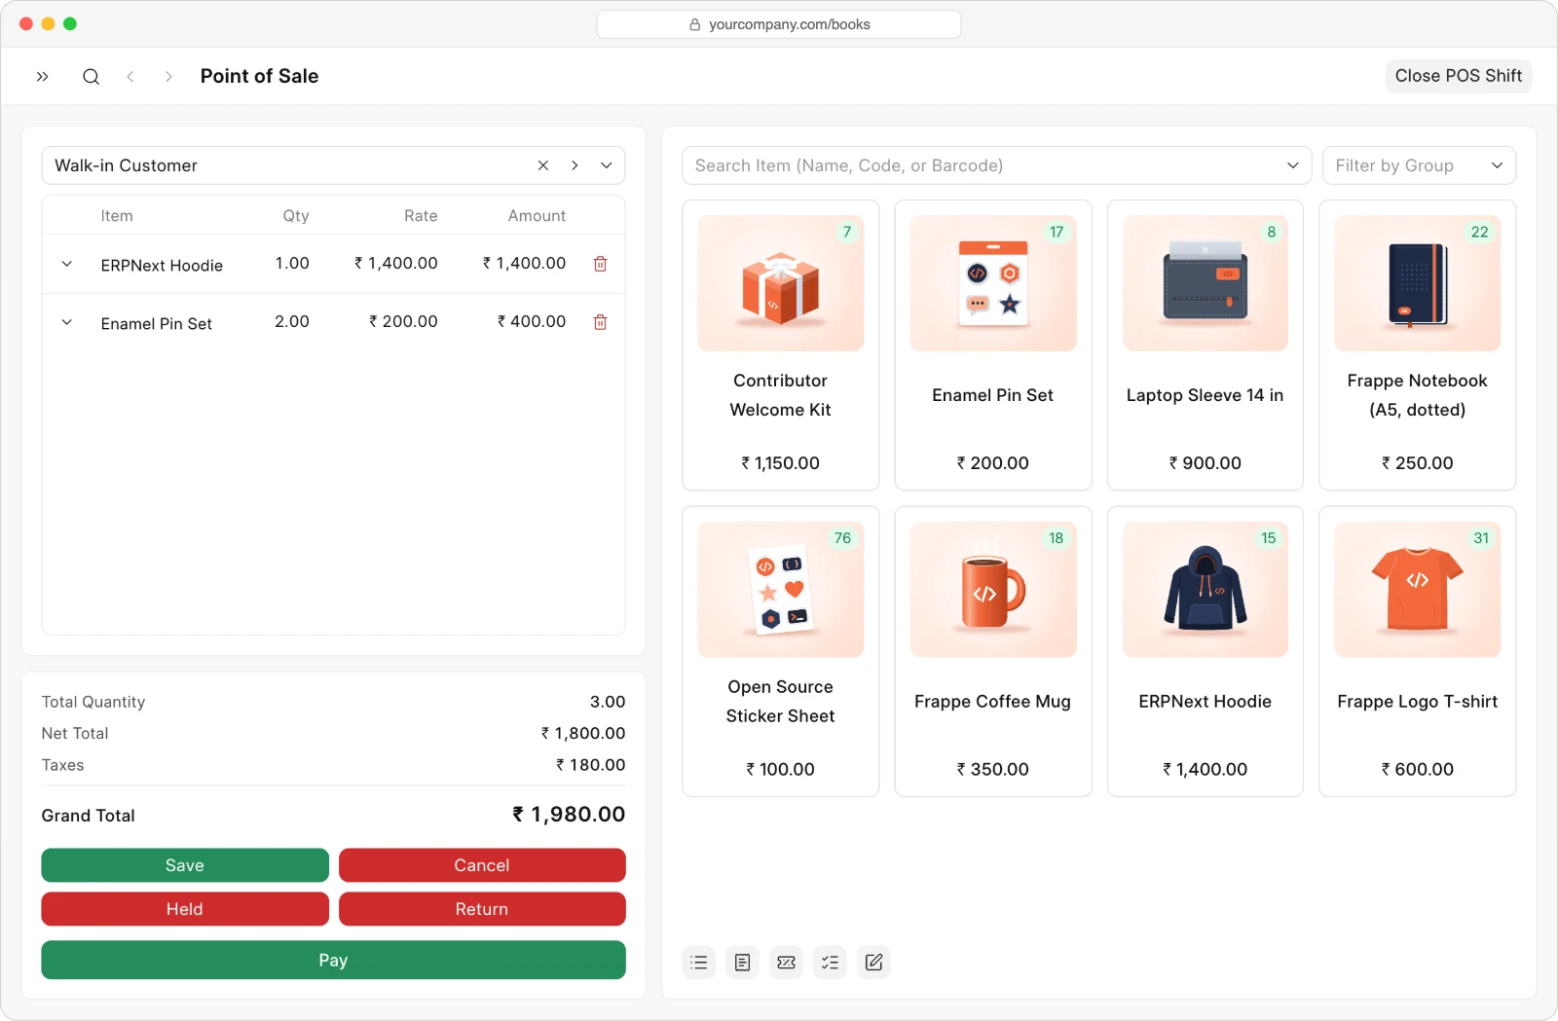Open the receipt/invoice icon in bottom toolbar
1558x1021 pixels.
[x=742, y=963]
